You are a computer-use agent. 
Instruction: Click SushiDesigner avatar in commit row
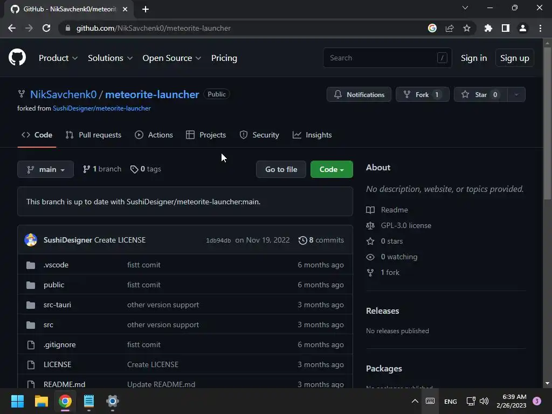pos(31,240)
